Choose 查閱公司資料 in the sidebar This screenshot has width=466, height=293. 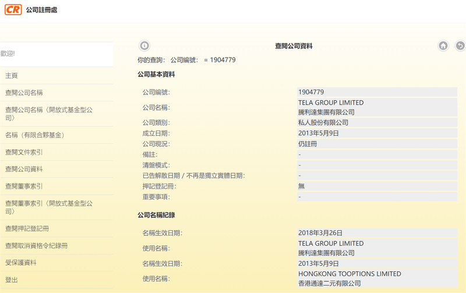pos(24,169)
